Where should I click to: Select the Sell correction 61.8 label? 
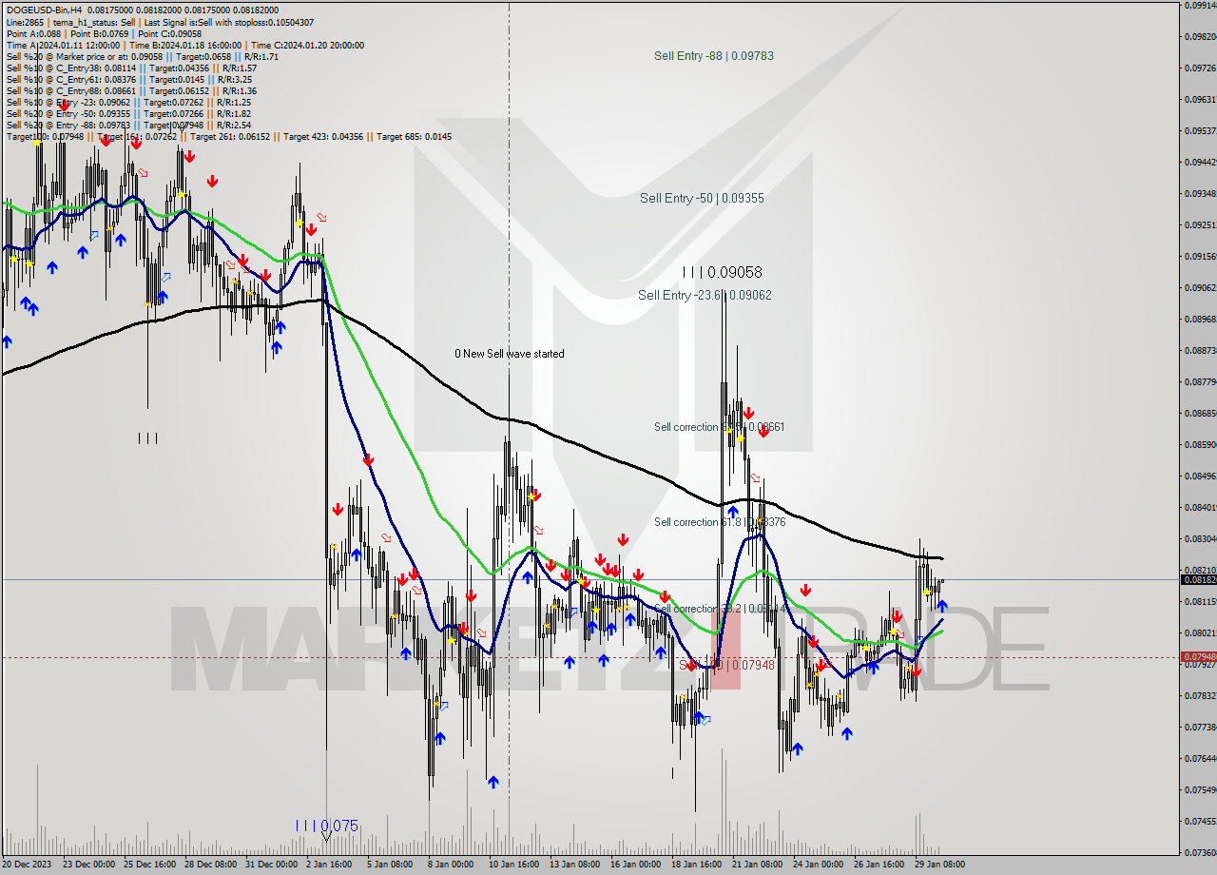point(719,522)
